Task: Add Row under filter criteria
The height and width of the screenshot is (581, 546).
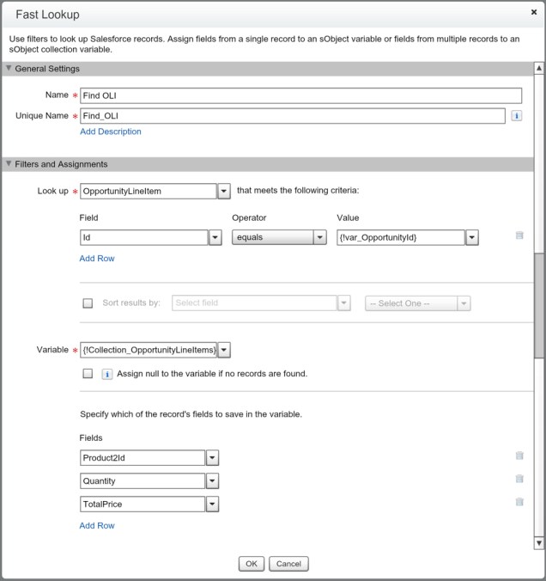Action: click(x=97, y=258)
